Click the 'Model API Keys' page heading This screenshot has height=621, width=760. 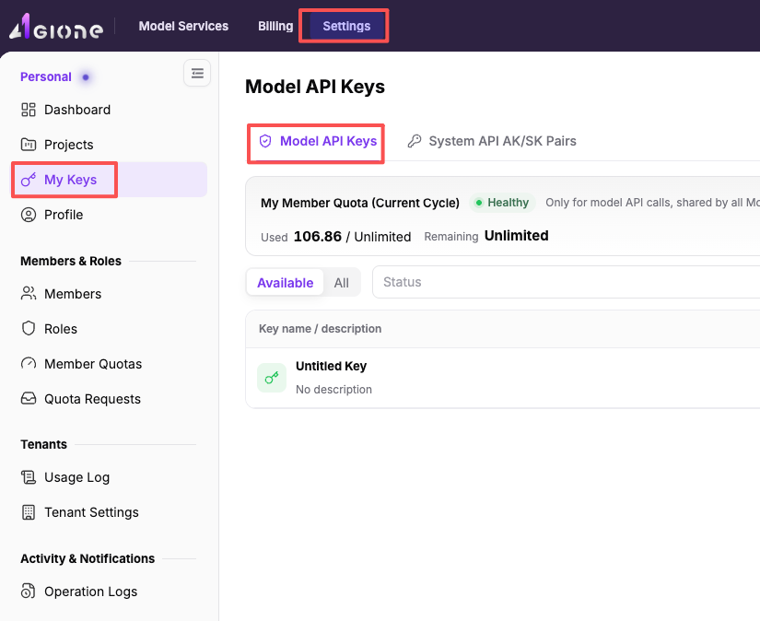(x=315, y=87)
